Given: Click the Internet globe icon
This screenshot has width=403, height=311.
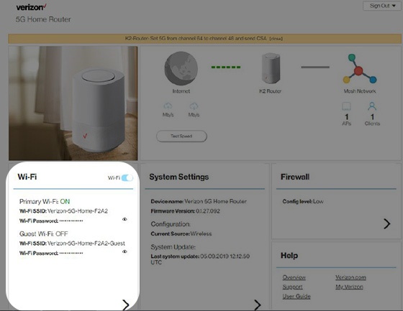Looking at the screenshot, I should click(x=181, y=68).
